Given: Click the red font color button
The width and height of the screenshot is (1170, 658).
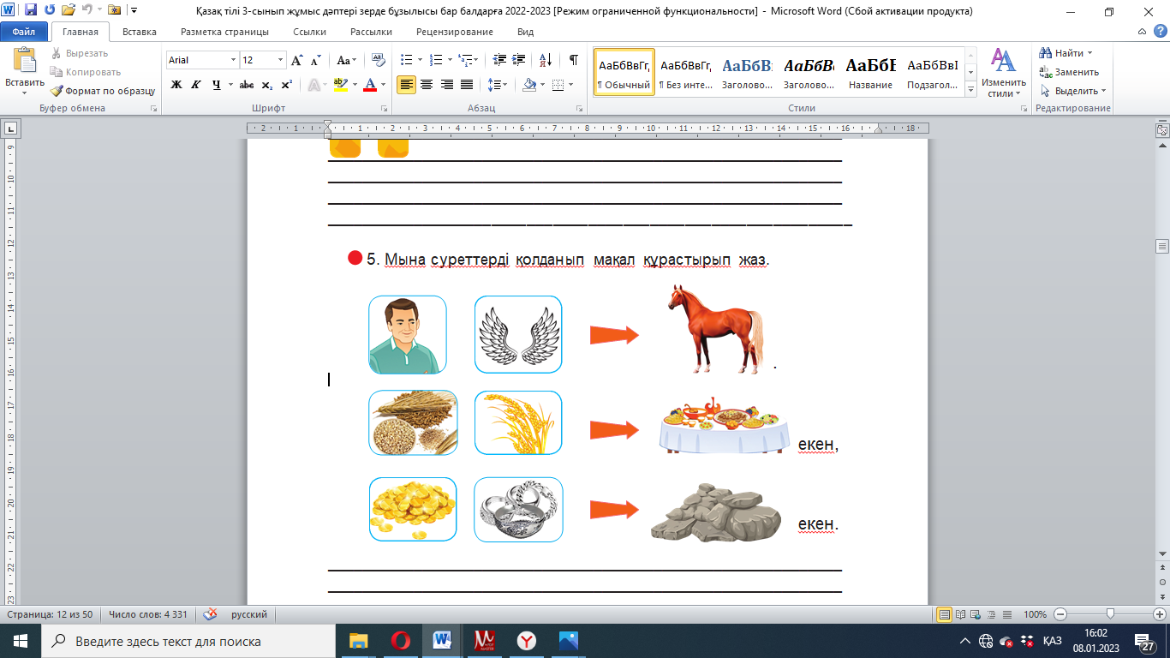Looking at the screenshot, I should tap(370, 85).
